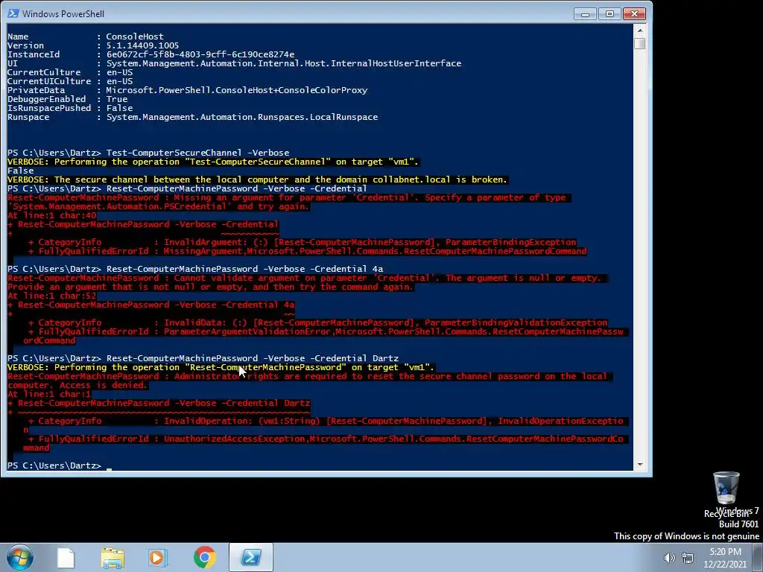Open the Windows Start menu orb
The width and height of the screenshot is (763, 572).
[19, 557]
